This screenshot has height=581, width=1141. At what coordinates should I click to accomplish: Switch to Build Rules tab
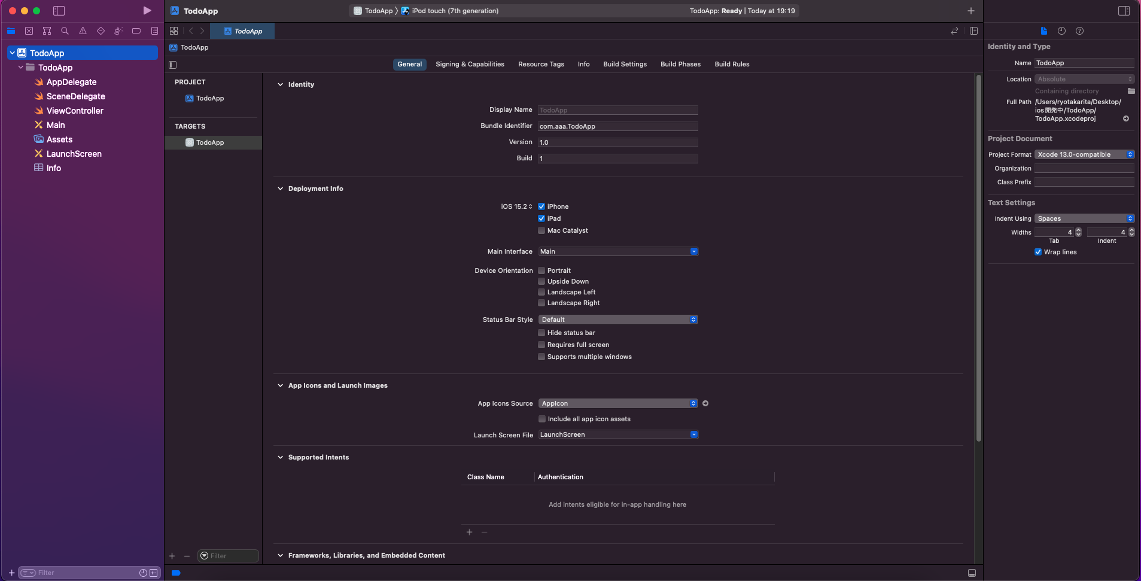coord(732,64)
